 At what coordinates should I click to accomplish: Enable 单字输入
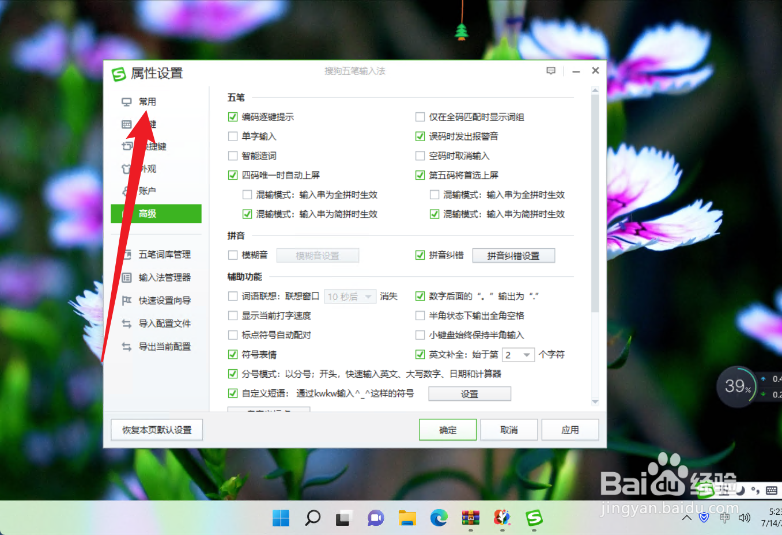233,136
